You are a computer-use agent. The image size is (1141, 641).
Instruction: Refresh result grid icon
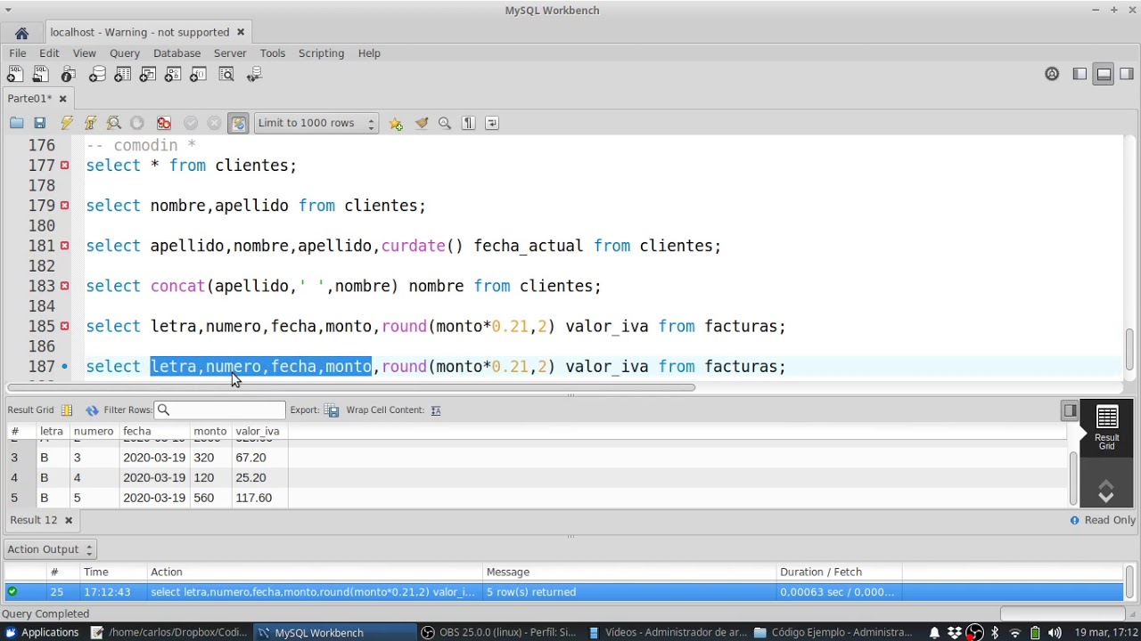coord(92,410)
